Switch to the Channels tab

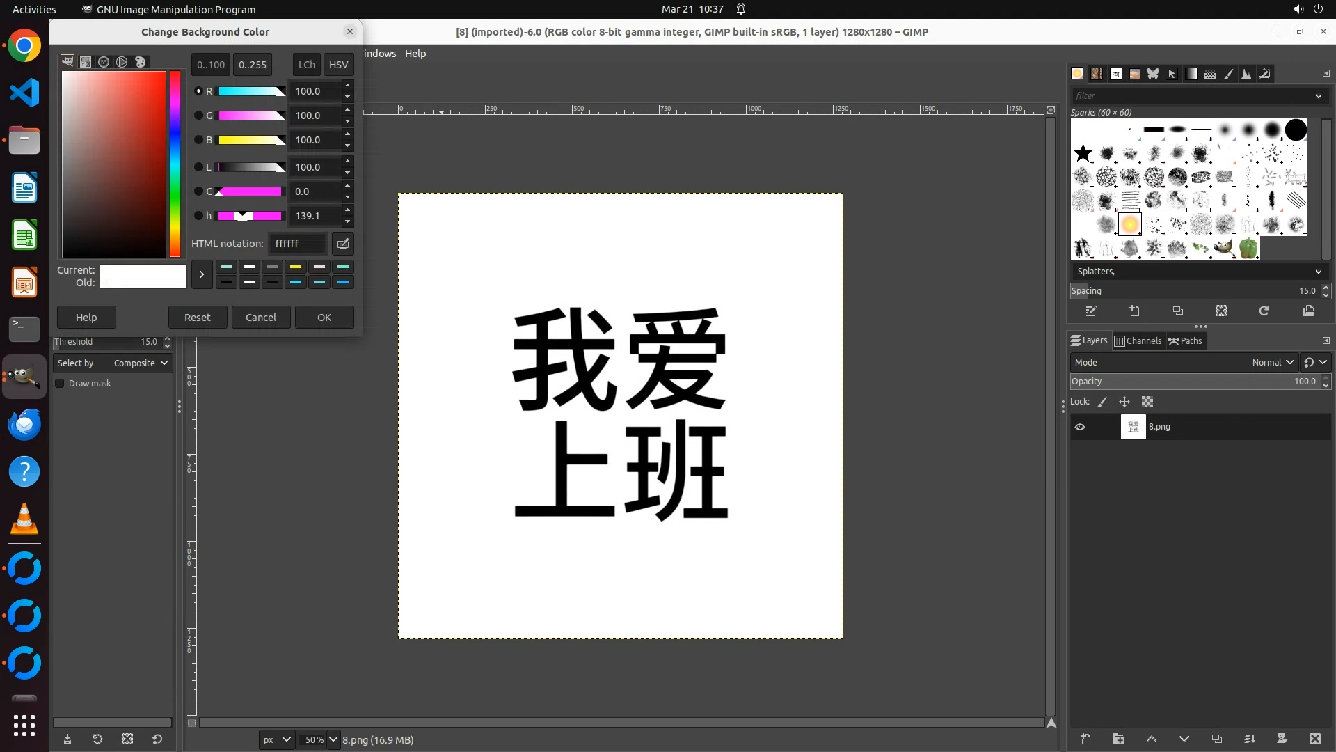[1138, 340]
